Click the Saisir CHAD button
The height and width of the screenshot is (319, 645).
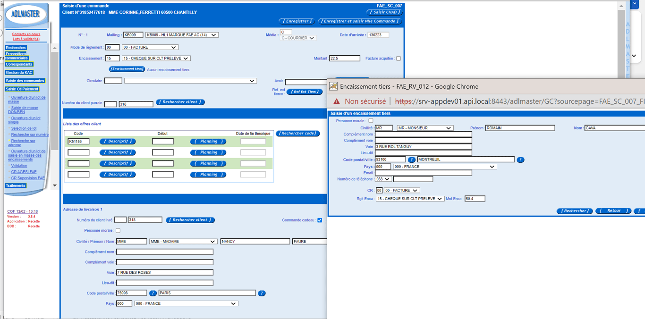[384, 12]
